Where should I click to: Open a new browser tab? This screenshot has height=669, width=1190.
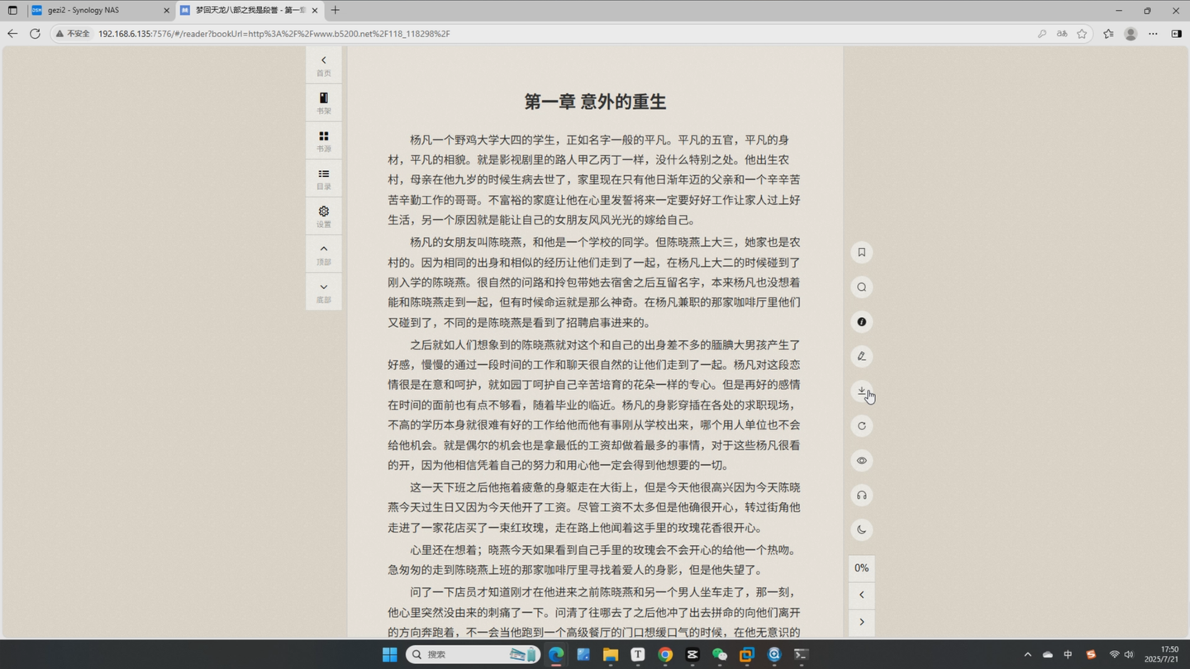pyautogui.click(x=335, y=10)
